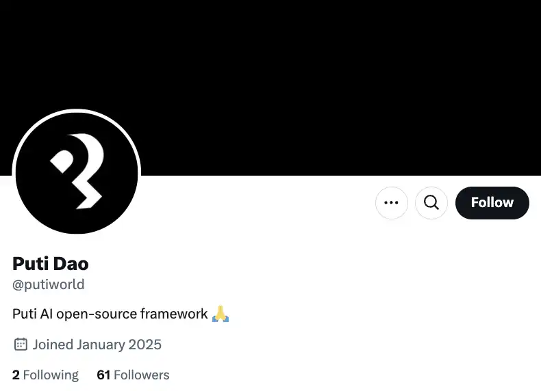This screenshot has width=541, height=391.
Task: Click the white logo glyph in avatar
Action: [77, 171]
